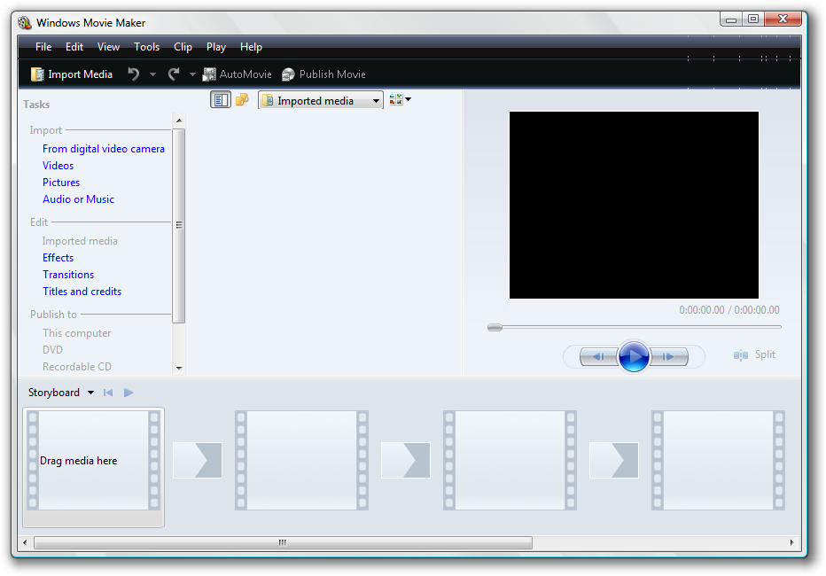Open the Help menu

point(251,47)
